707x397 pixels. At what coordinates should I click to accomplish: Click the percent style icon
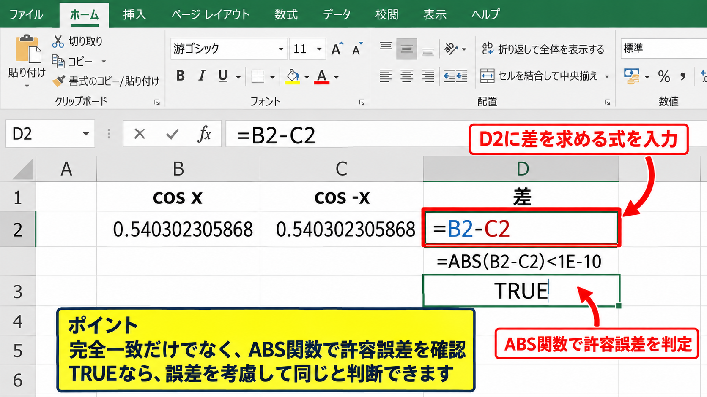(x=664, y=76)
